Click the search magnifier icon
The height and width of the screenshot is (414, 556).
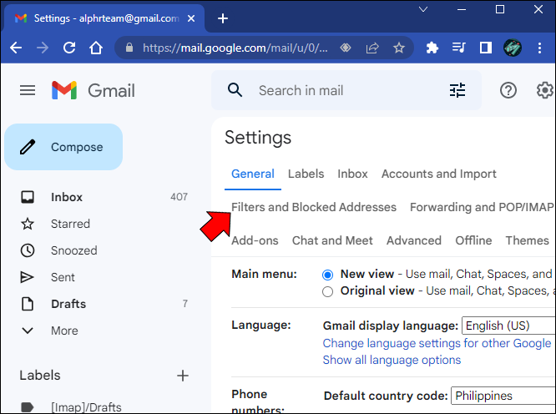235,90
